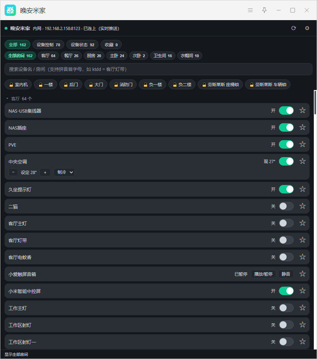Star the NAS插座 row

[x=303, y=127]
